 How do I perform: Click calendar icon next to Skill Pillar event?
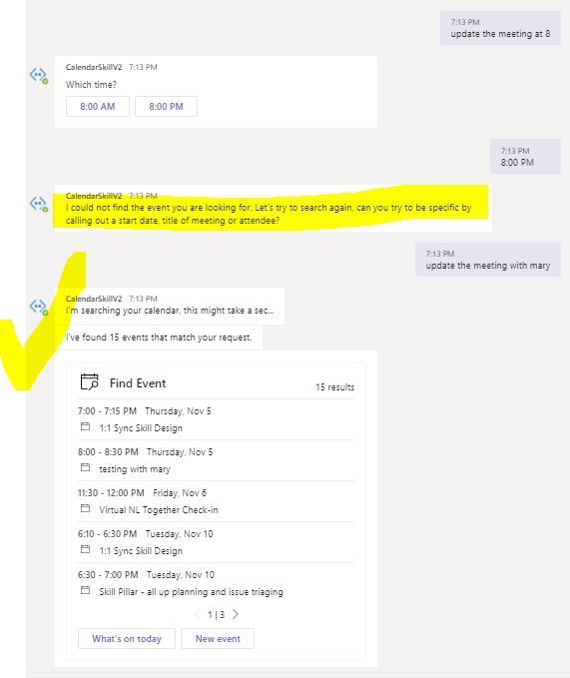[x=85, y=591]
